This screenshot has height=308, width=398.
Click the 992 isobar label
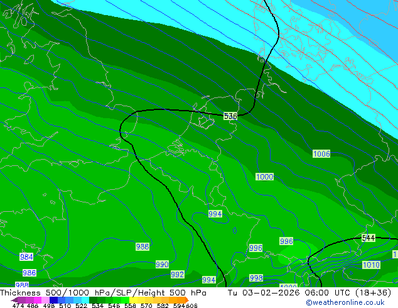coord(177,275)
